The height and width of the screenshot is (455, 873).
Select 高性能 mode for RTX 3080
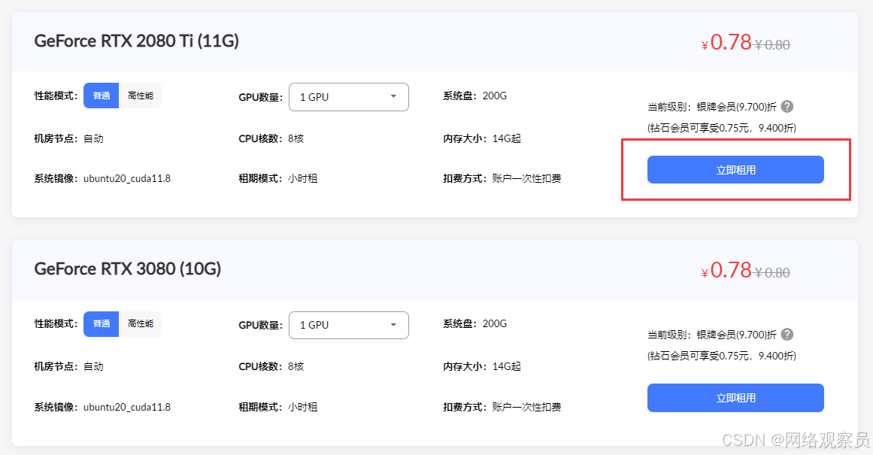point(141,323)
